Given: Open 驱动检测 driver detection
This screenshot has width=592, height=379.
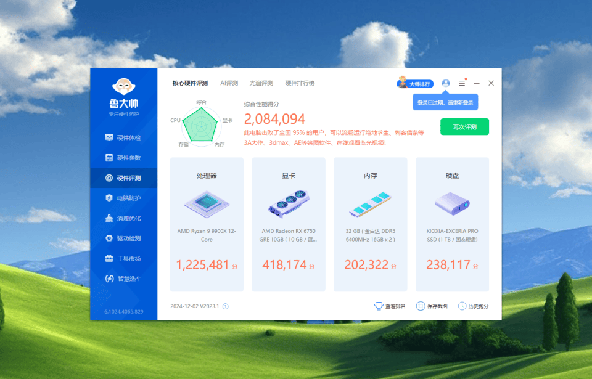Looking at the screenshot, I should point(123,238).
